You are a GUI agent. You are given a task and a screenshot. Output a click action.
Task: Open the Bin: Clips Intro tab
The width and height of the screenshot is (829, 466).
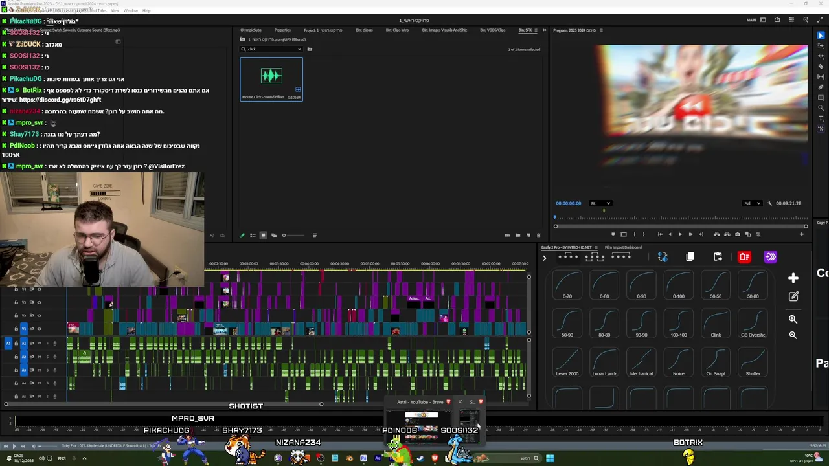[x=397, y=30]
